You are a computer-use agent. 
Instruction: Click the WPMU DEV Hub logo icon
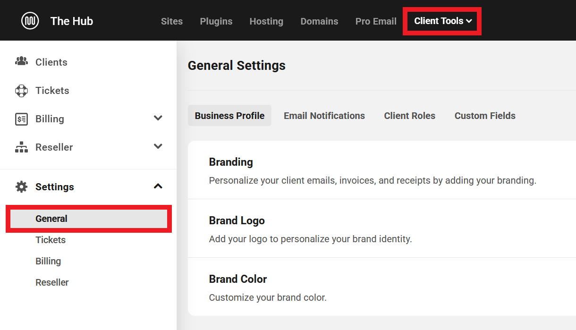30,21
